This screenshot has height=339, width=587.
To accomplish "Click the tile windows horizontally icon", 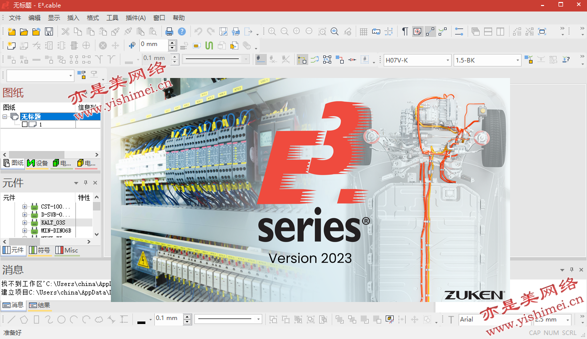I will (x=488, y=31).
